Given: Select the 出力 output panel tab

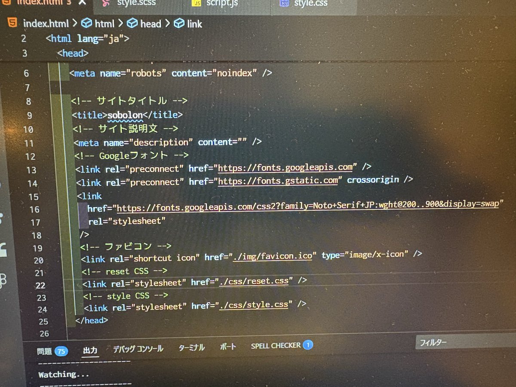Looking at the screenshot, I should coord(90,351).
